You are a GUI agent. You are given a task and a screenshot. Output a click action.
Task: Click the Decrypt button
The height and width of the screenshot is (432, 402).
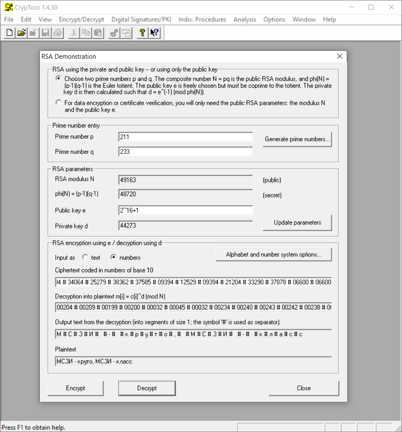pos(147,388)
